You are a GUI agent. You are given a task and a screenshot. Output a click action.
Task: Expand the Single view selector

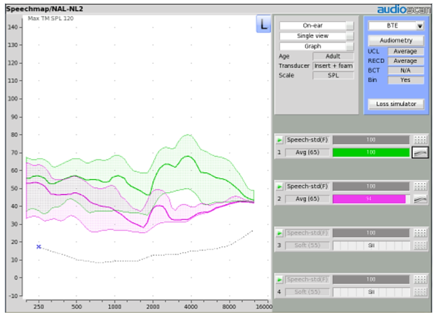pyautogui.click(x=316, y=36)
